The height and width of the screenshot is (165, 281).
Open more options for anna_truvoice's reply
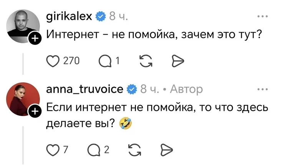click(262, 90)
